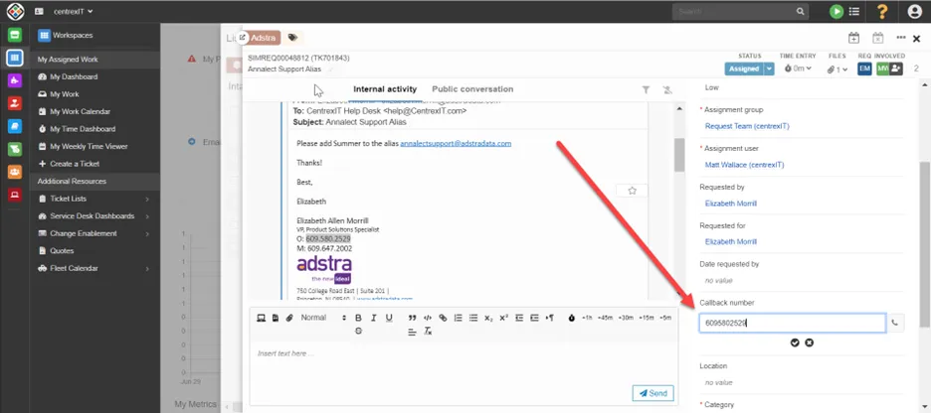This screenshot has width=931, height=413.
Task: Apply strikethrough formatting in editor
Action: click(x=358, y=332)
